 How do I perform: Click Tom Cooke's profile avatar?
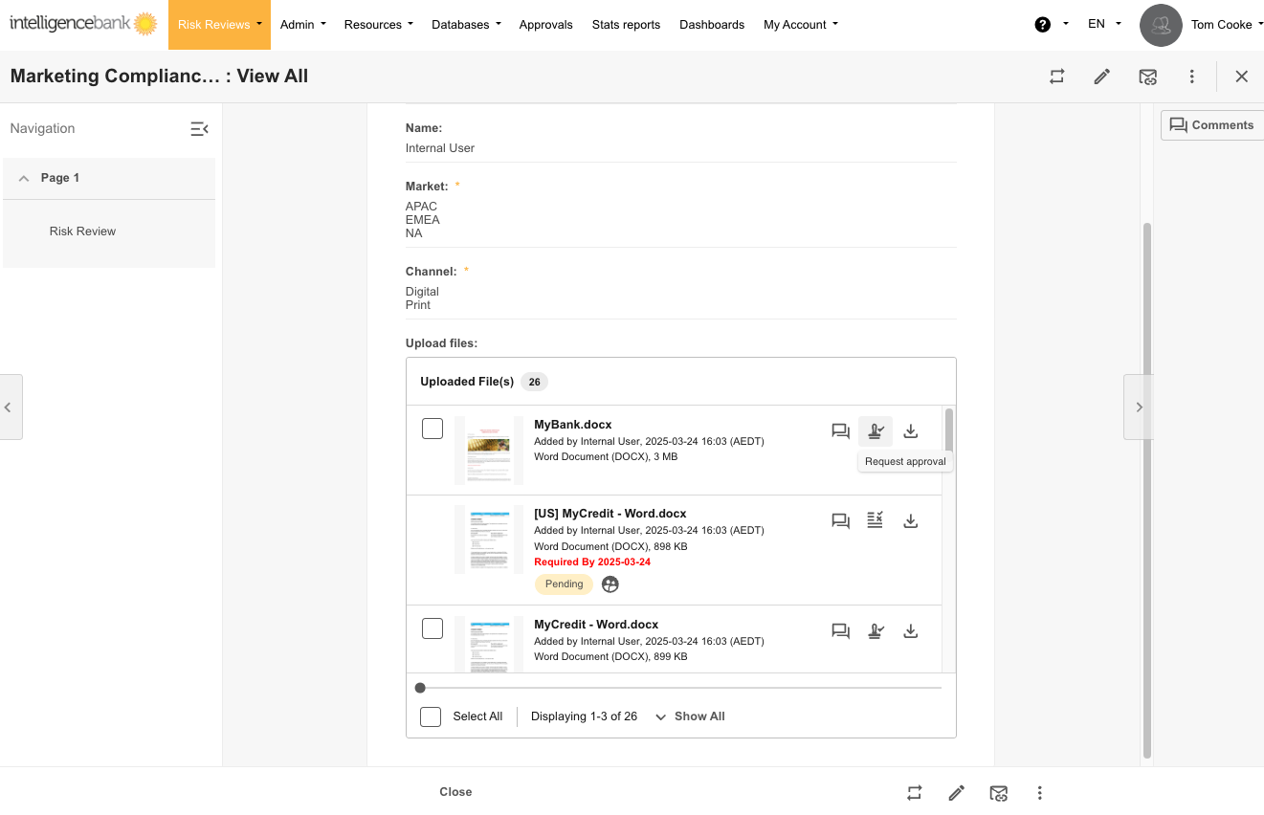[x=1161, y=25]
